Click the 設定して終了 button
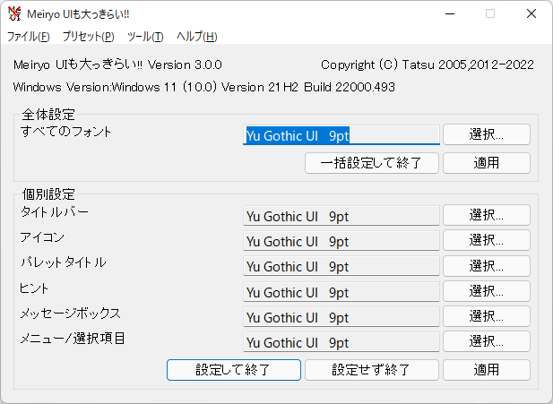This screenshot has height=404, width=553. pos(233,370)
